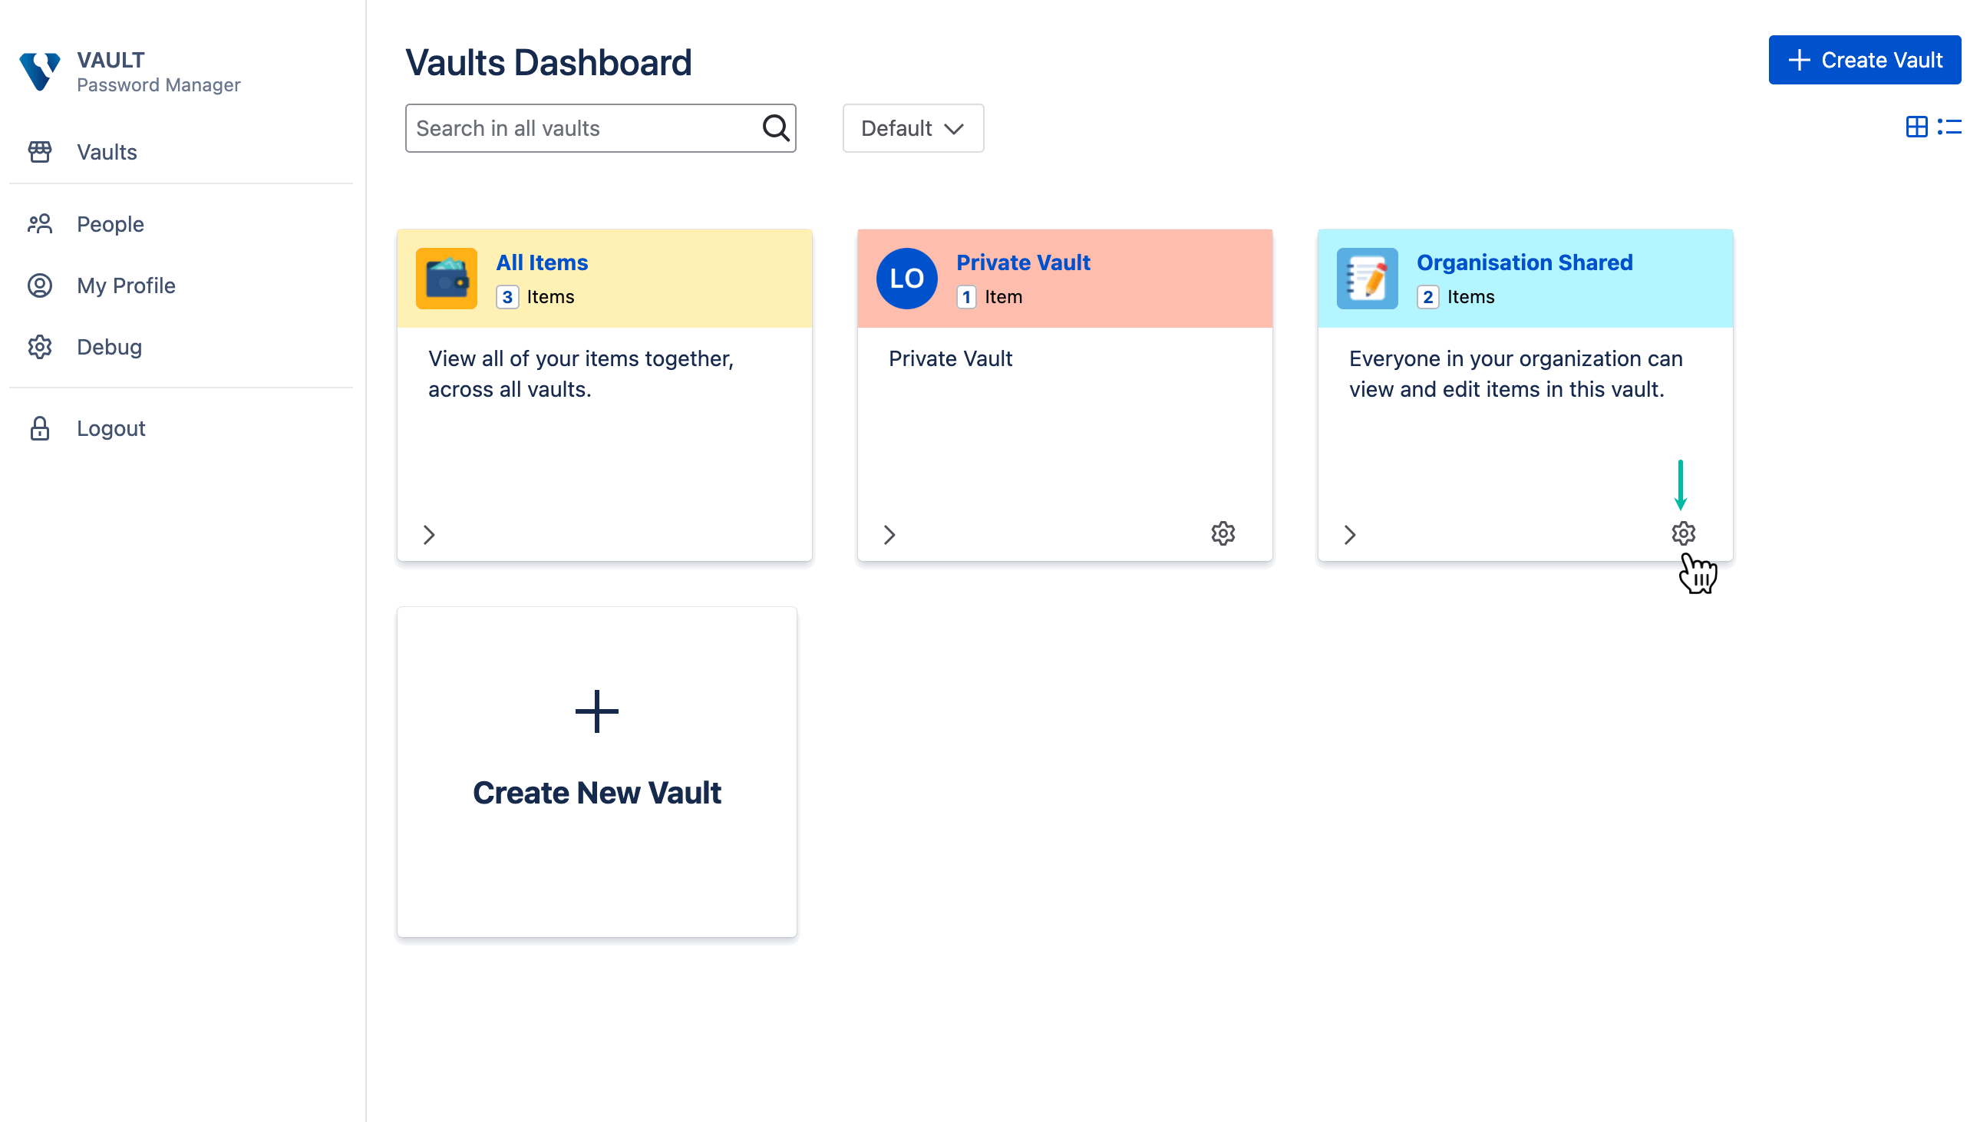Open the Organisation Shared title link
The width and height of the screenshot is (1980, 1122).
click(x=1524, y=262)
